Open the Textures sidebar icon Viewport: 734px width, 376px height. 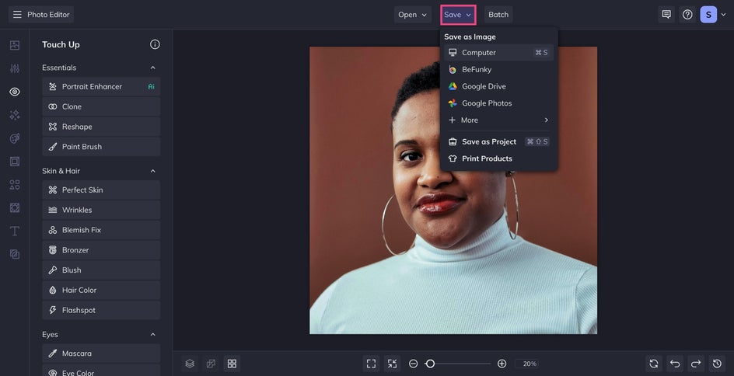(15, 254)
